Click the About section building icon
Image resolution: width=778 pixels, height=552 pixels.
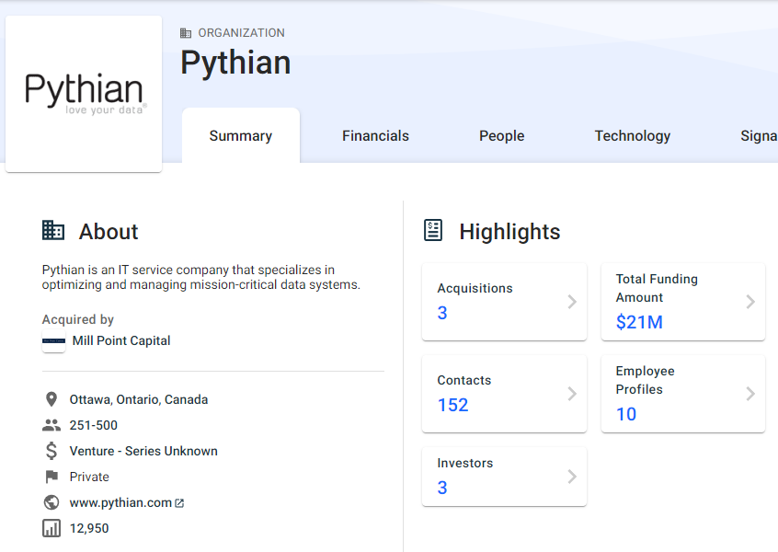point(53,231)
